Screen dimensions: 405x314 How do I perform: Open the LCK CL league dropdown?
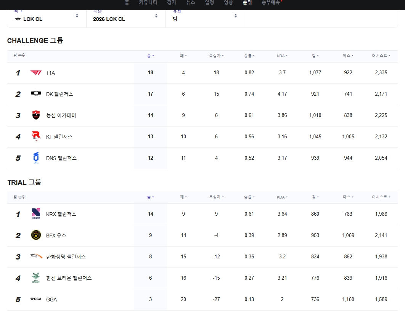47,19
